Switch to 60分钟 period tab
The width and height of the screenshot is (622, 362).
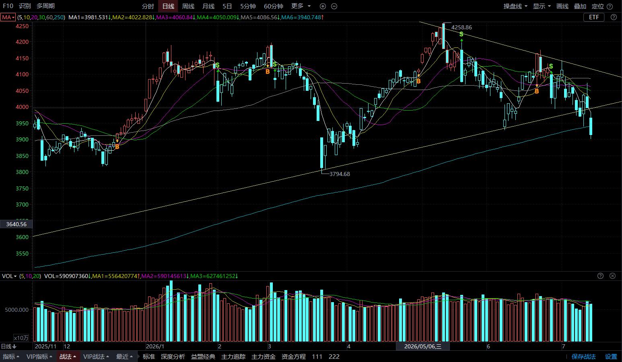click(274, 6)
